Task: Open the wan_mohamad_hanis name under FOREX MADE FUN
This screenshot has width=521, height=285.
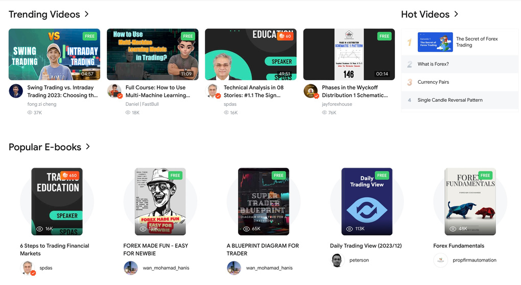Action: point(166,268)
